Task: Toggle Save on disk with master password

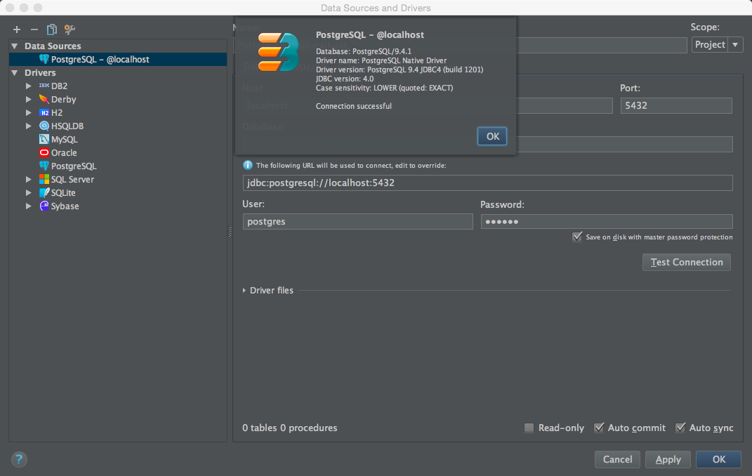Action: coord(577,237)
